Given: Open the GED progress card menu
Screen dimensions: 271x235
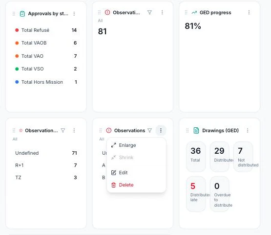Looking at the screenshot, I should tap(249, 12).
